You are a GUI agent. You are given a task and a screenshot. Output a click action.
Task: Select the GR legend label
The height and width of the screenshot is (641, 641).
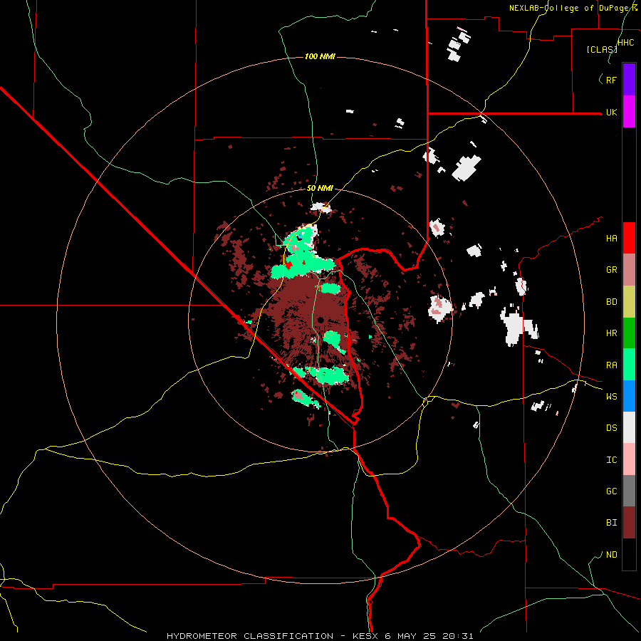(x=612, y=270)
